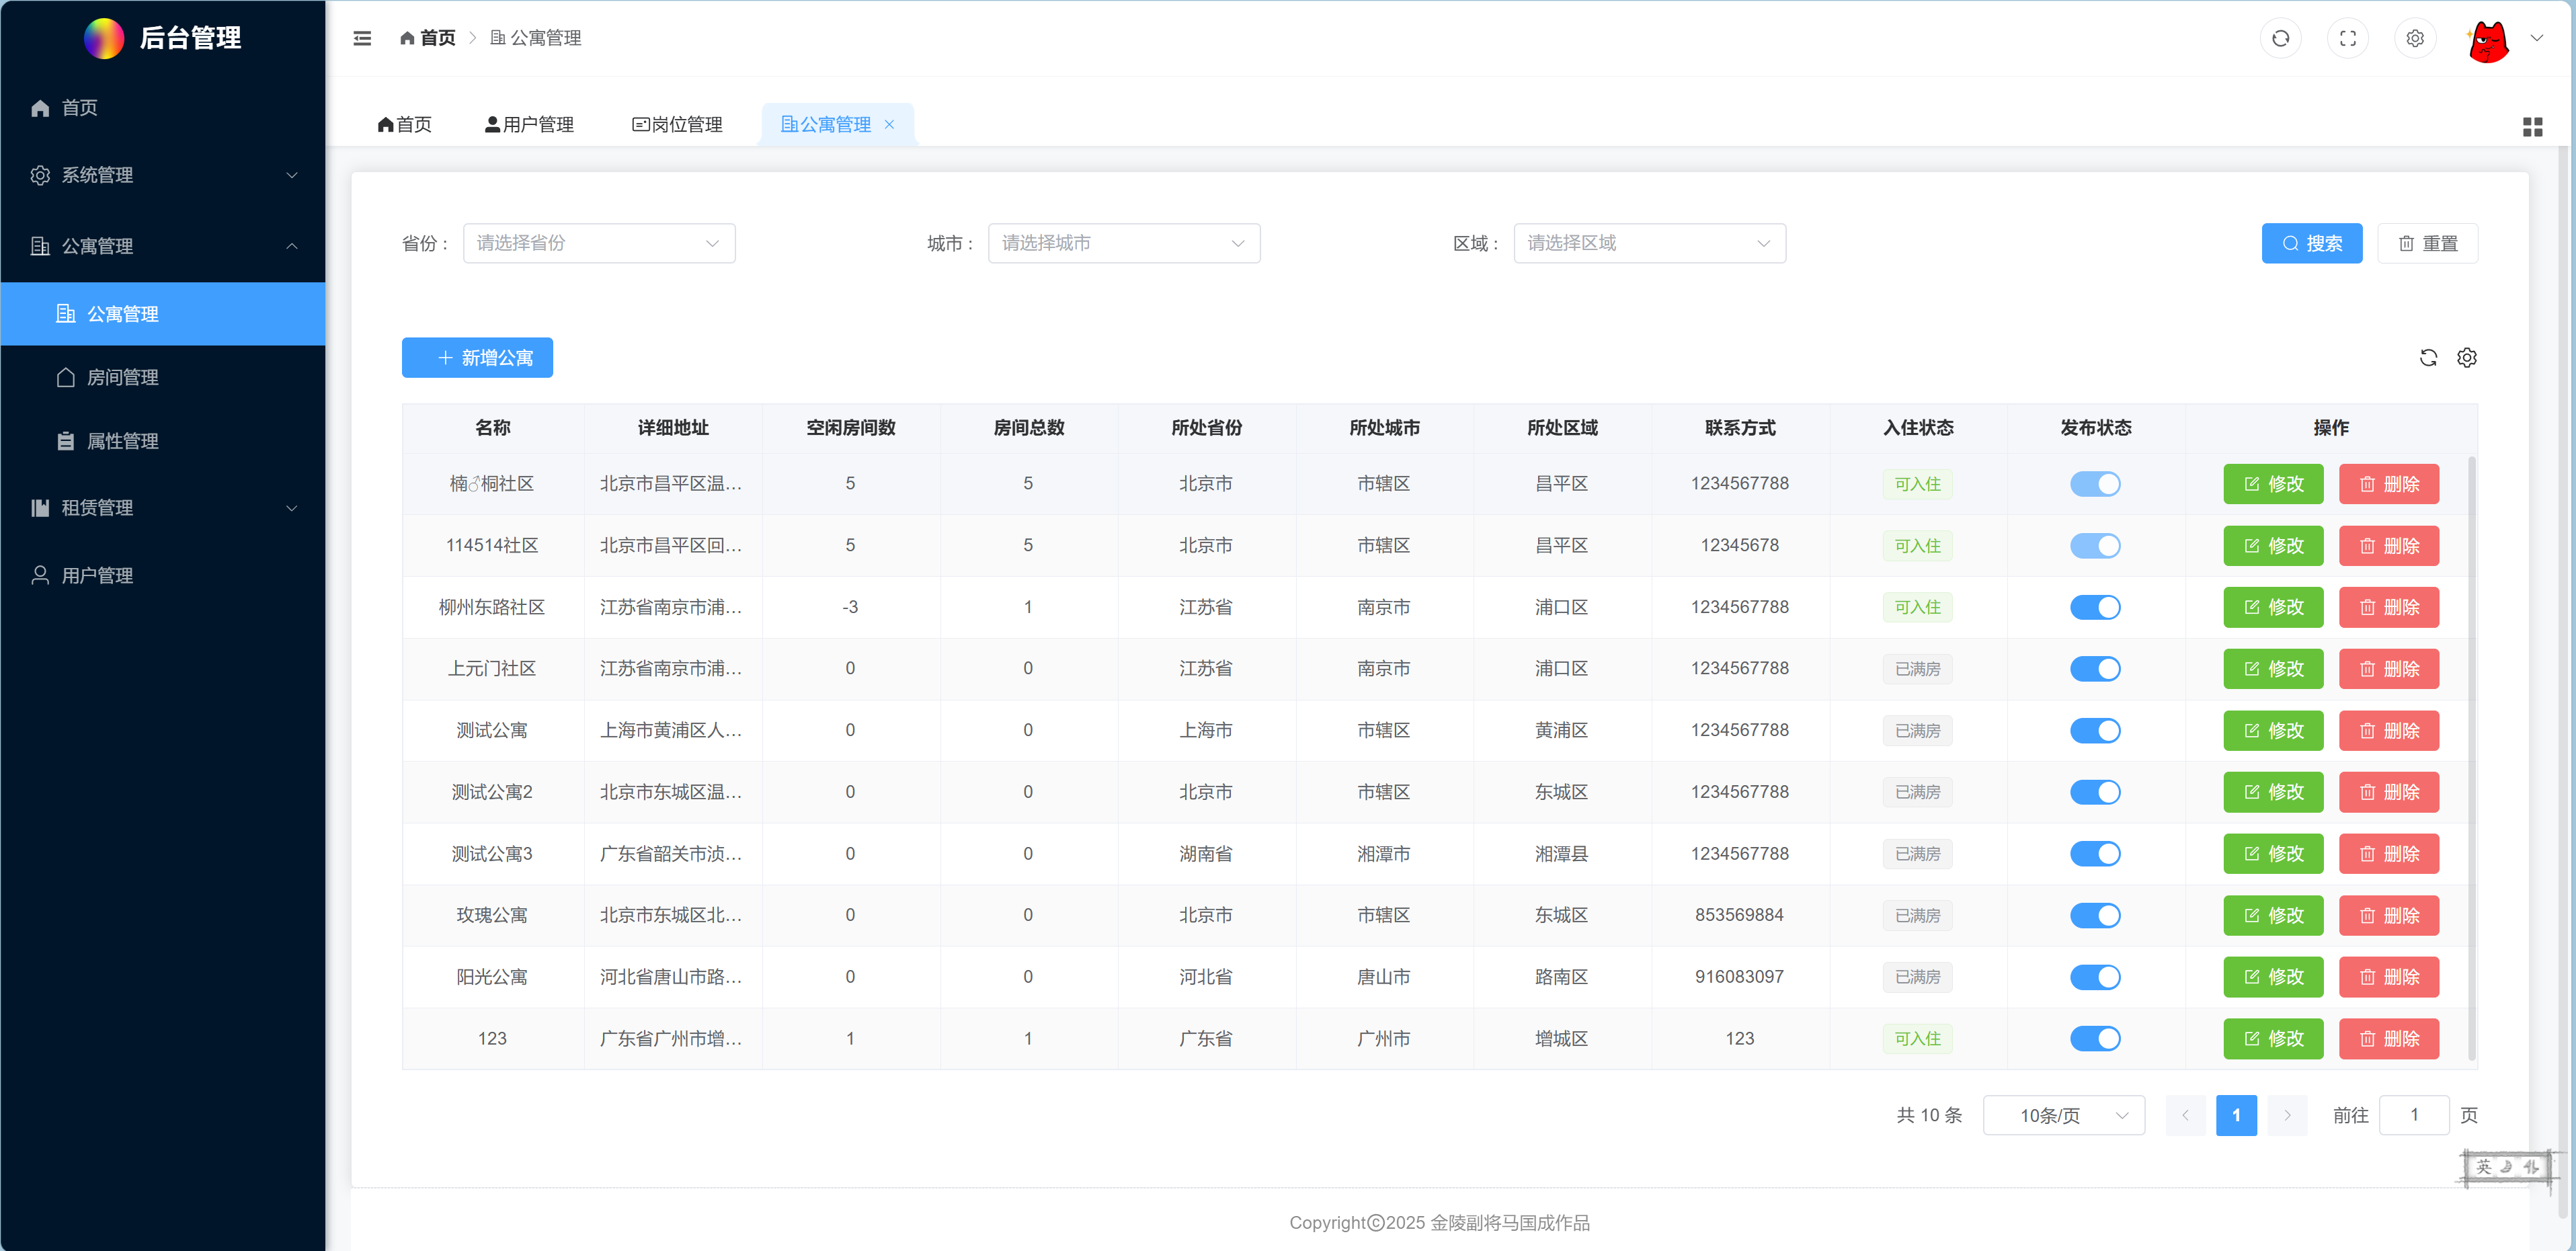Image resolution: width=2576 pixels, height=1251 pixels.
Task: Click the 新增公寓 button
Action: click(x=477, y=357)
